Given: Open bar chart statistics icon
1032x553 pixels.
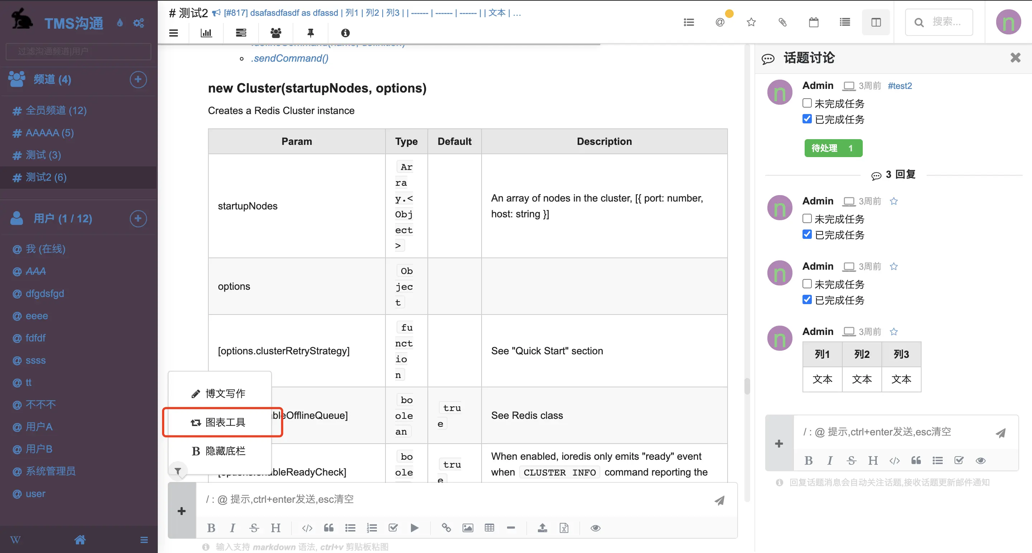Looking at the screenshot, I should click(x=206, y=33).
